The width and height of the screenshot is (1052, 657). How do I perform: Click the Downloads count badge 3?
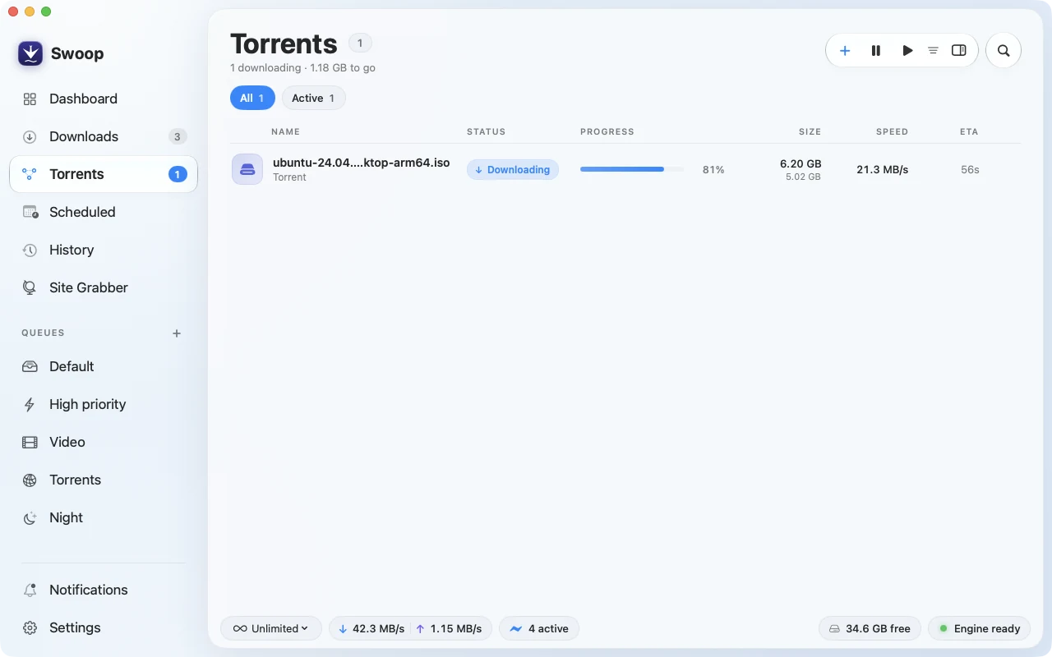177,136
